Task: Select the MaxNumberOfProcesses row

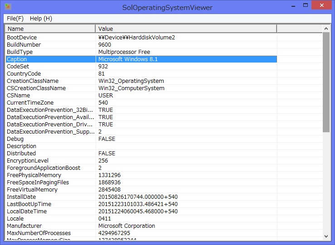Action: click(x=141, y=233)
